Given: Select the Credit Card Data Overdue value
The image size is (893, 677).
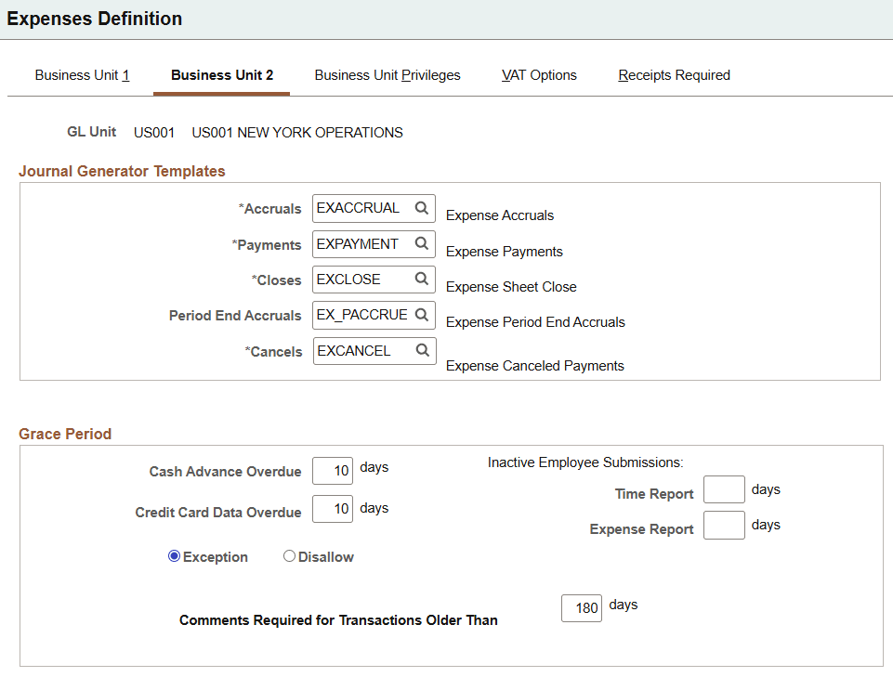Looking at the screenshot, I should [x=332, y=507].
